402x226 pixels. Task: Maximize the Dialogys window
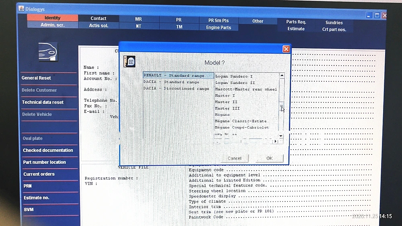click(x=377, y=15)
